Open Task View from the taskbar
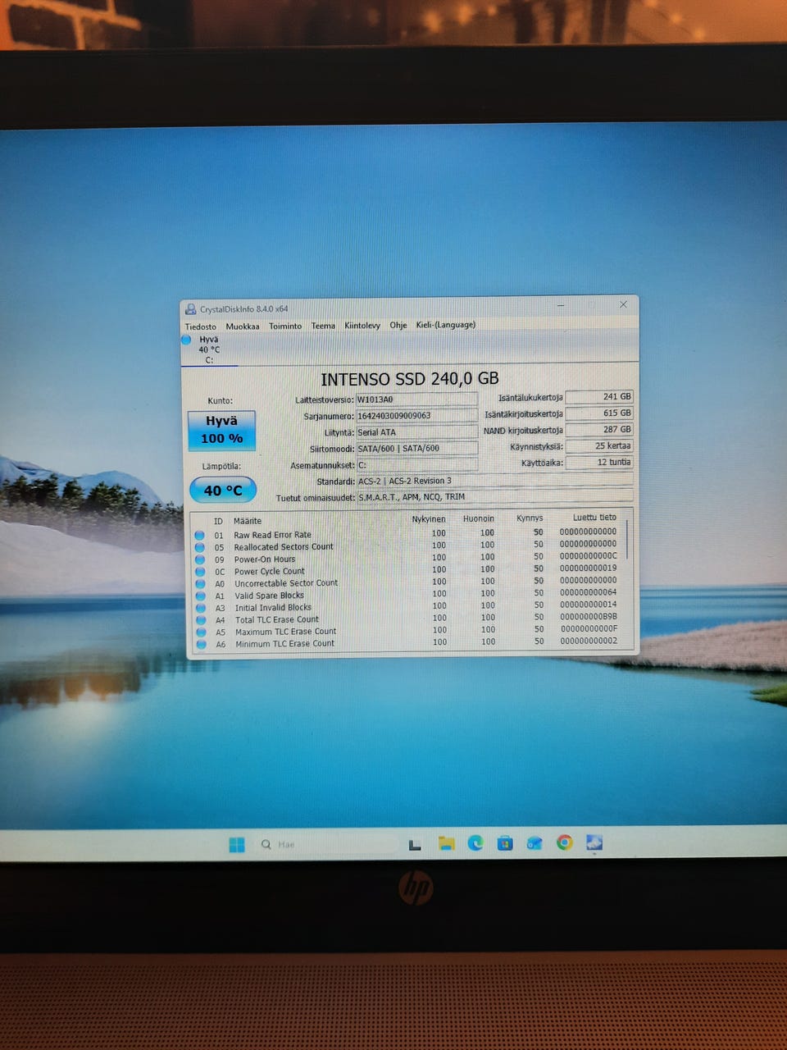The width and height of the screenshot is (787, 1050). pyautogui.click(x=415, y=844)
